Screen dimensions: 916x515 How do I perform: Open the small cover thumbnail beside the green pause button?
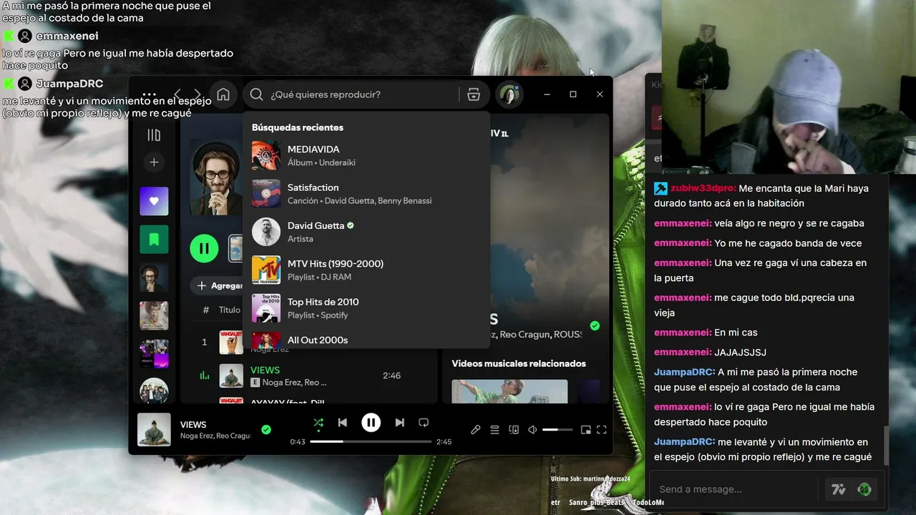click(235, 248)
